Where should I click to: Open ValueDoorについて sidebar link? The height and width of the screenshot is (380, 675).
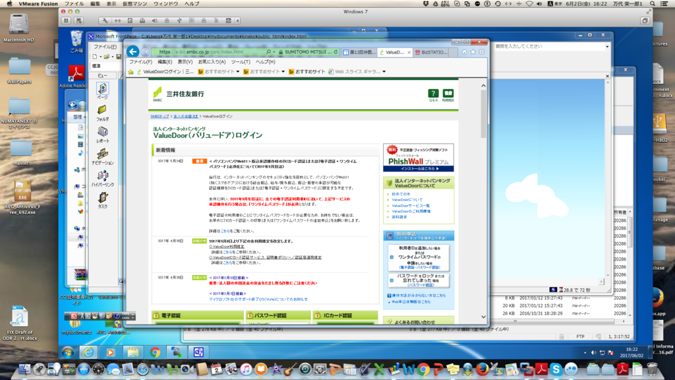pyautogui.click(x=407, y=200)
